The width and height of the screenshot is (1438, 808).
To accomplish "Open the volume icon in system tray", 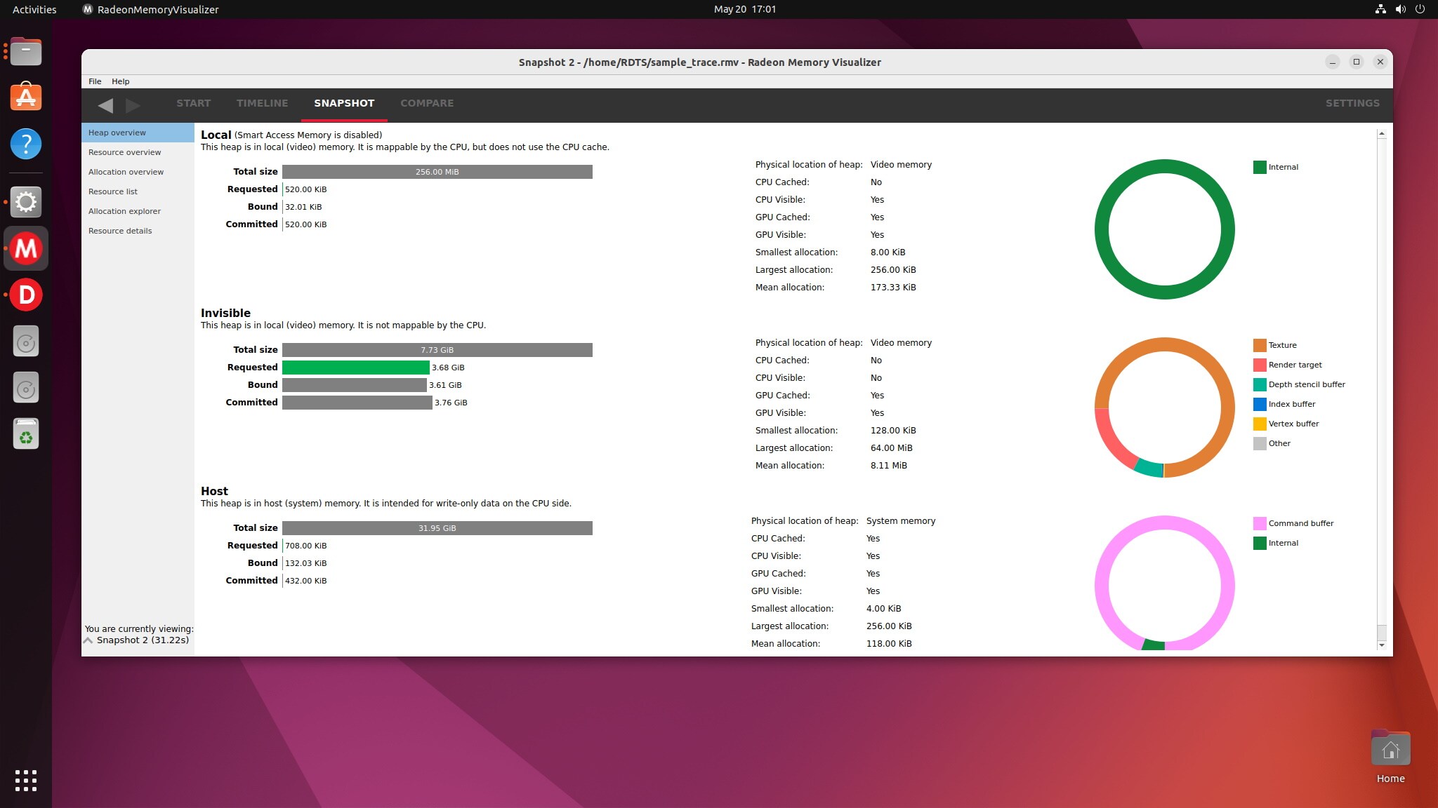I will tap(1400, 9).
